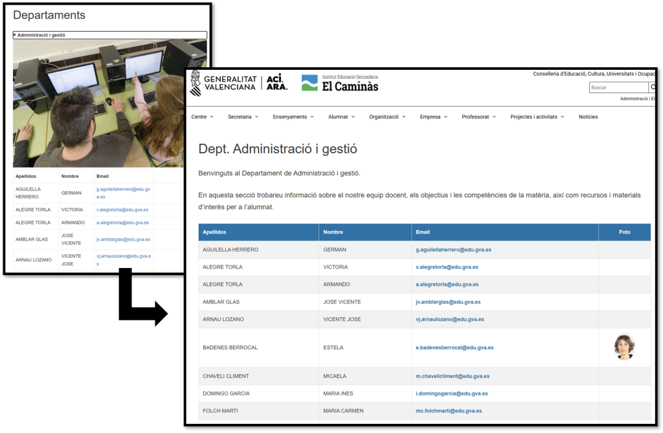Screen dimensions: 663x433
Task: Expand the Ensenyaments dropdown
Action: coord(293,117)
